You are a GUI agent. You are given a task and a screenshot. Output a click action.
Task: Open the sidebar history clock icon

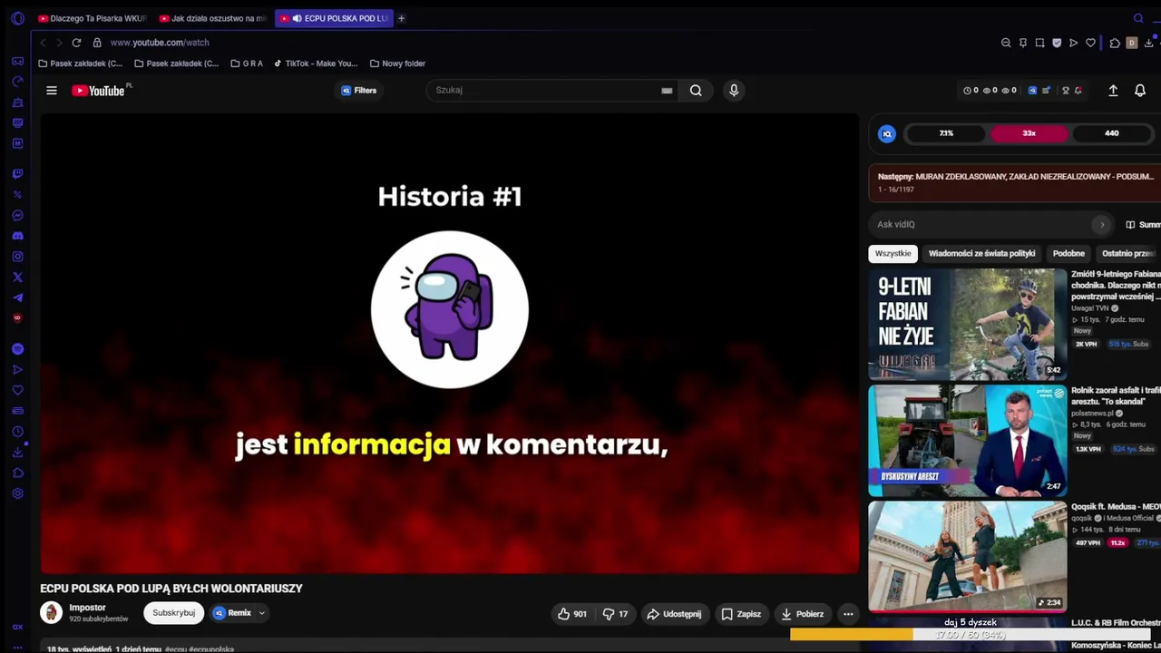tap(17, 432)
